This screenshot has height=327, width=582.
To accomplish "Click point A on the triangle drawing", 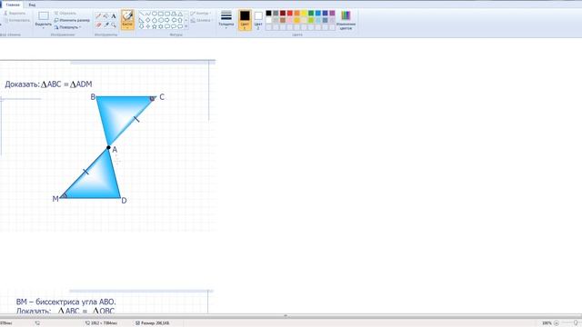I will pos(108,147).
